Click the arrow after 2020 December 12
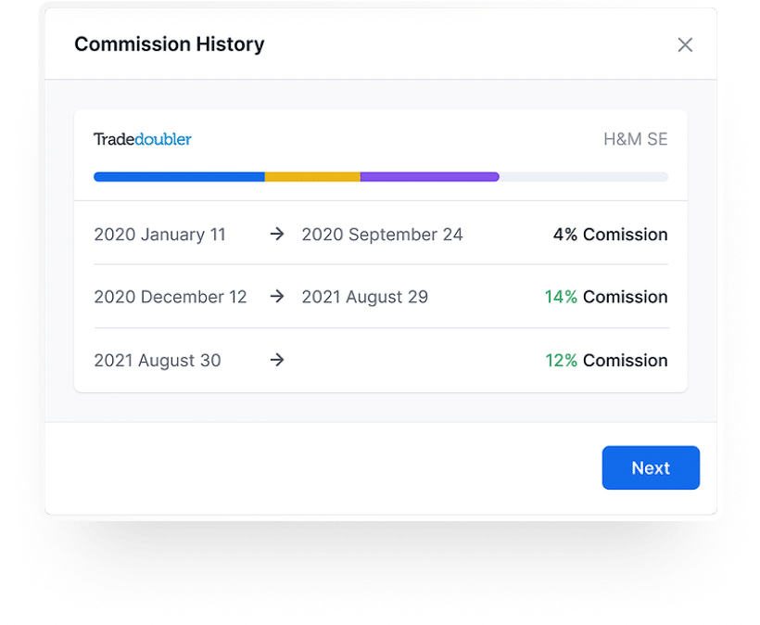The height and width of the screenshot is (625, 760). coord(276,297)
